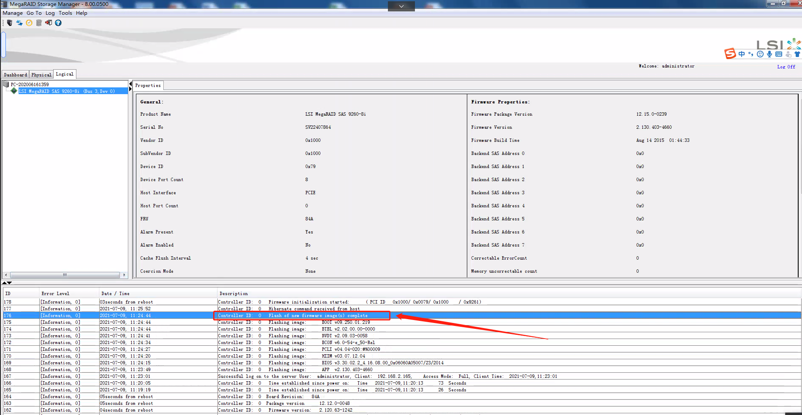Open the soft keyboard icon on Sogou bar
The height and width of the screenshot is (415, 802).
779,54
